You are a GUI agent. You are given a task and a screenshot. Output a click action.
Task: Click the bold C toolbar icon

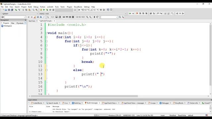pyautogui.click(x=97, y=17)
